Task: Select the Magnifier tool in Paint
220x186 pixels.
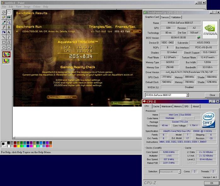Action: 9,22
